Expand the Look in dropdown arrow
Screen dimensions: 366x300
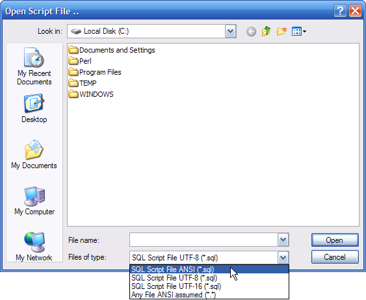coord(231,31)
